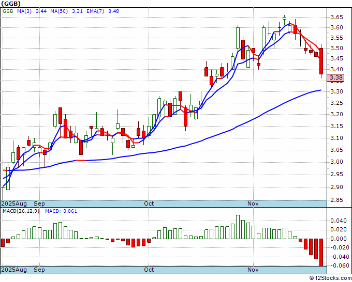Click the MACD:-0.061 value readout

[61, 211]
